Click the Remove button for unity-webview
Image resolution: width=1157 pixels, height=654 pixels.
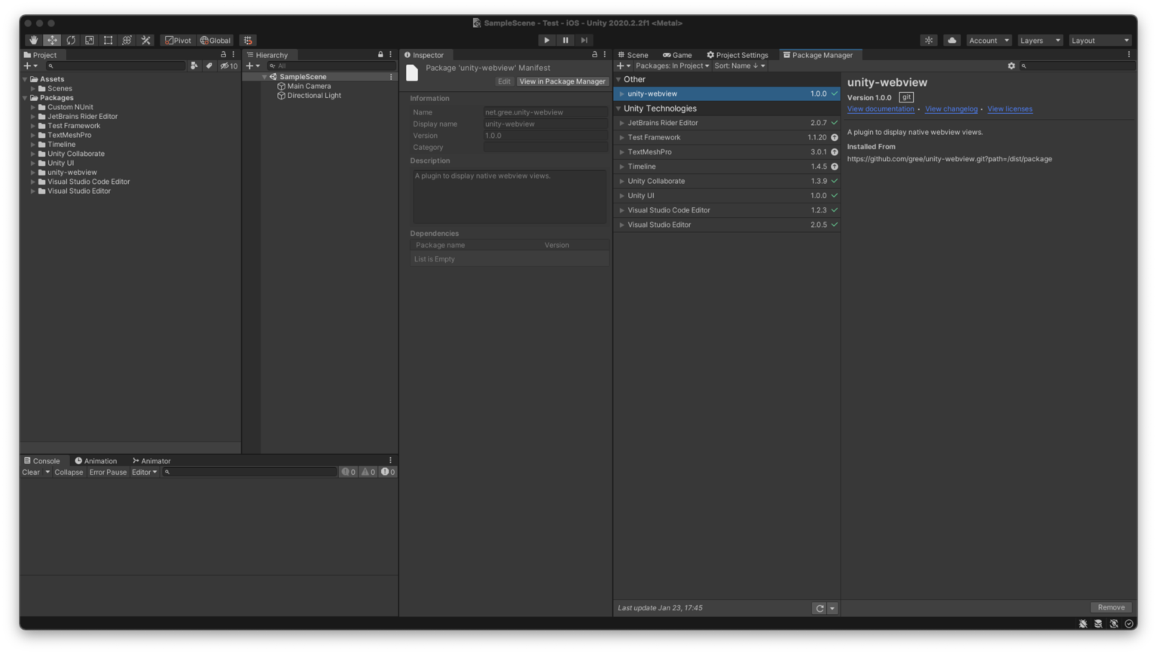point(1111,607)
